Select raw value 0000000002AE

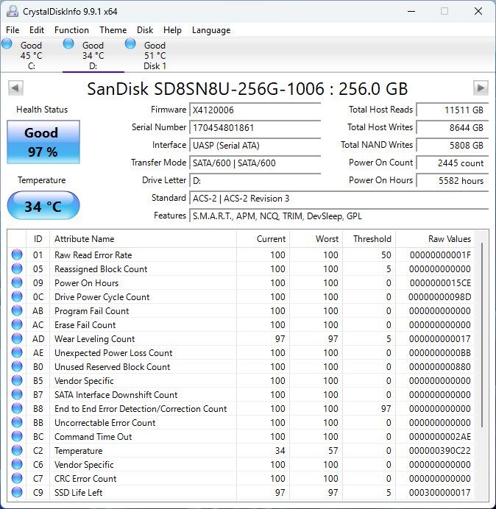click(x=440, y=437)
